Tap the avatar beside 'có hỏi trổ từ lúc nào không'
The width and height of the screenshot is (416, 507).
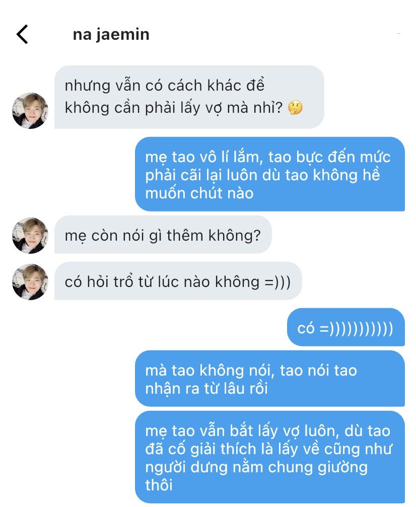coord(30,281)
